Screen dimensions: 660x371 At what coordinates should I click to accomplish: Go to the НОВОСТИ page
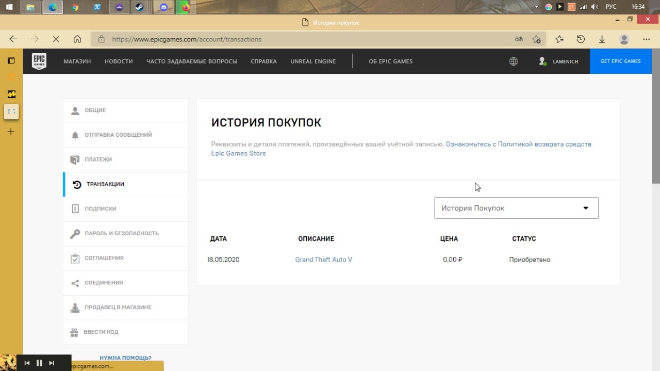[119, 61]
